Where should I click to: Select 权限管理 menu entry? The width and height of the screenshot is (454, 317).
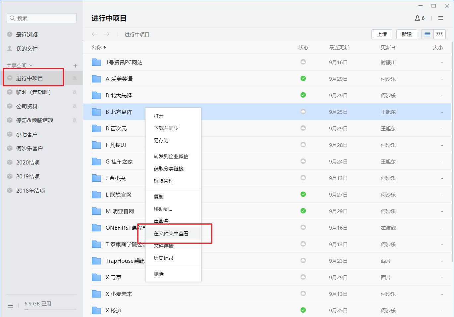(x=173, y=181)
